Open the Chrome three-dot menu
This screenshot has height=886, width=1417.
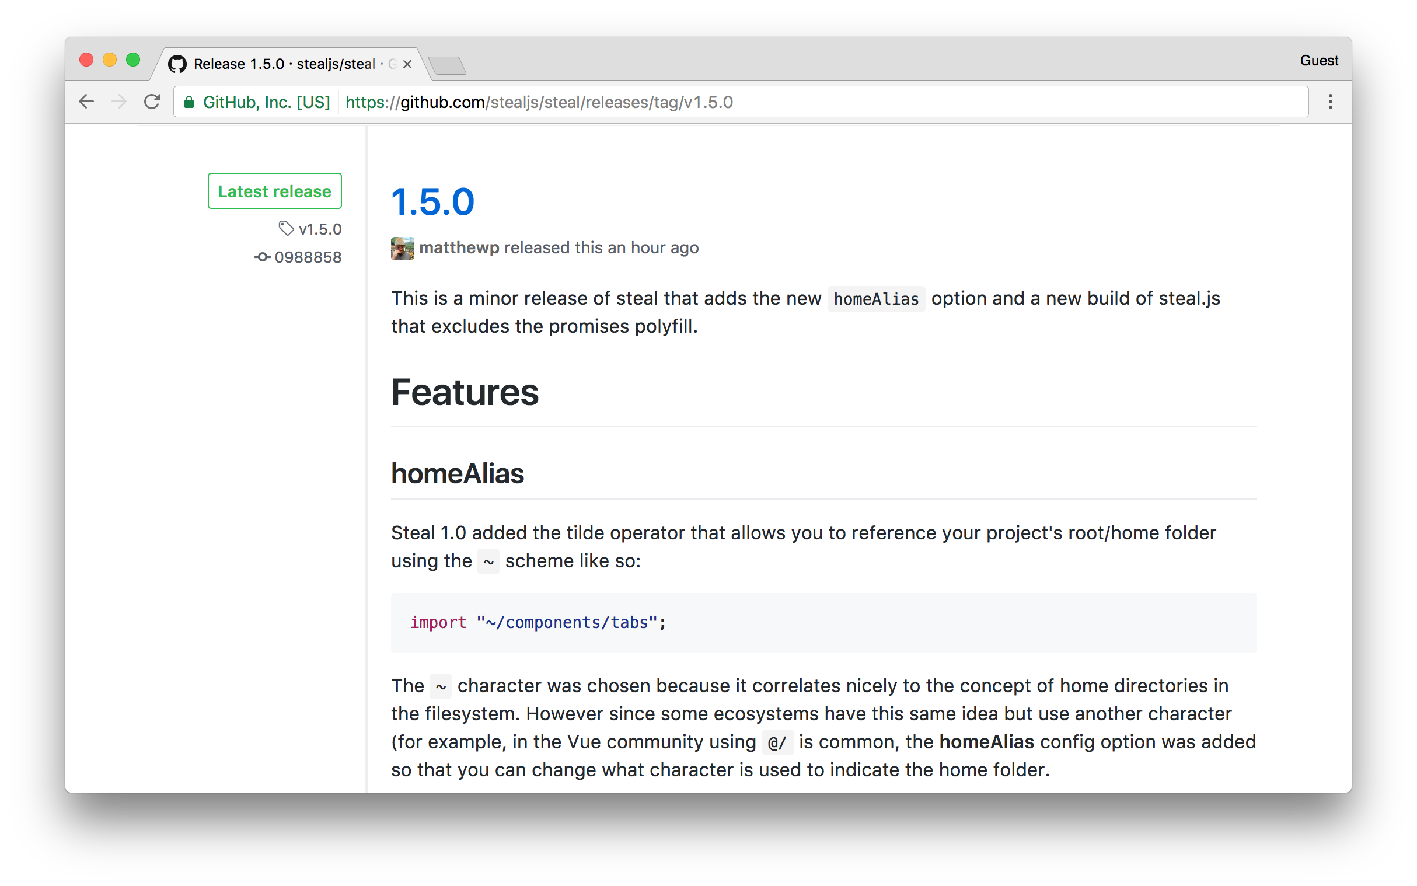(1329, 102)
